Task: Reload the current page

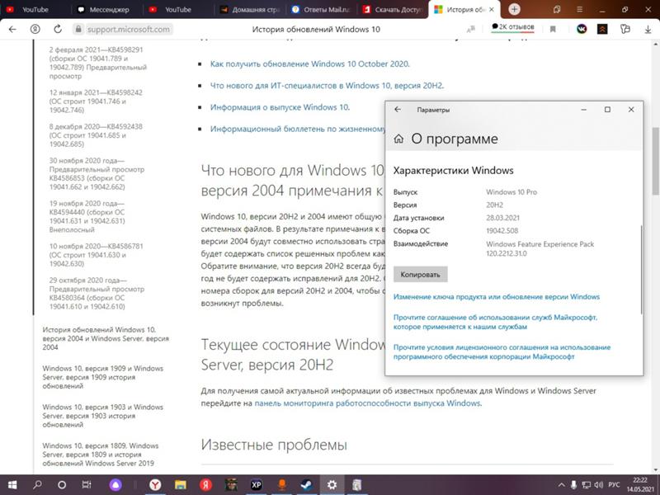Action: [58, 29]
